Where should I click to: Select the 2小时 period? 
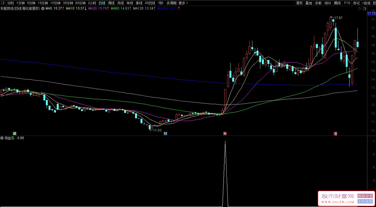pyautogui.click(x=92, y=3)
